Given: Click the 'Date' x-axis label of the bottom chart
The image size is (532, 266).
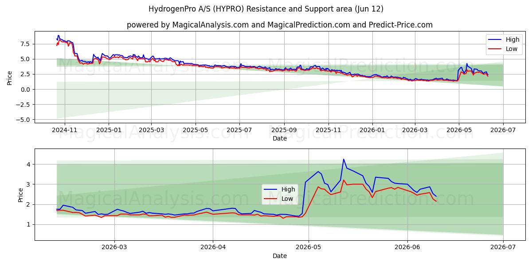Looking at the screenshot, I should coord(280,256).
